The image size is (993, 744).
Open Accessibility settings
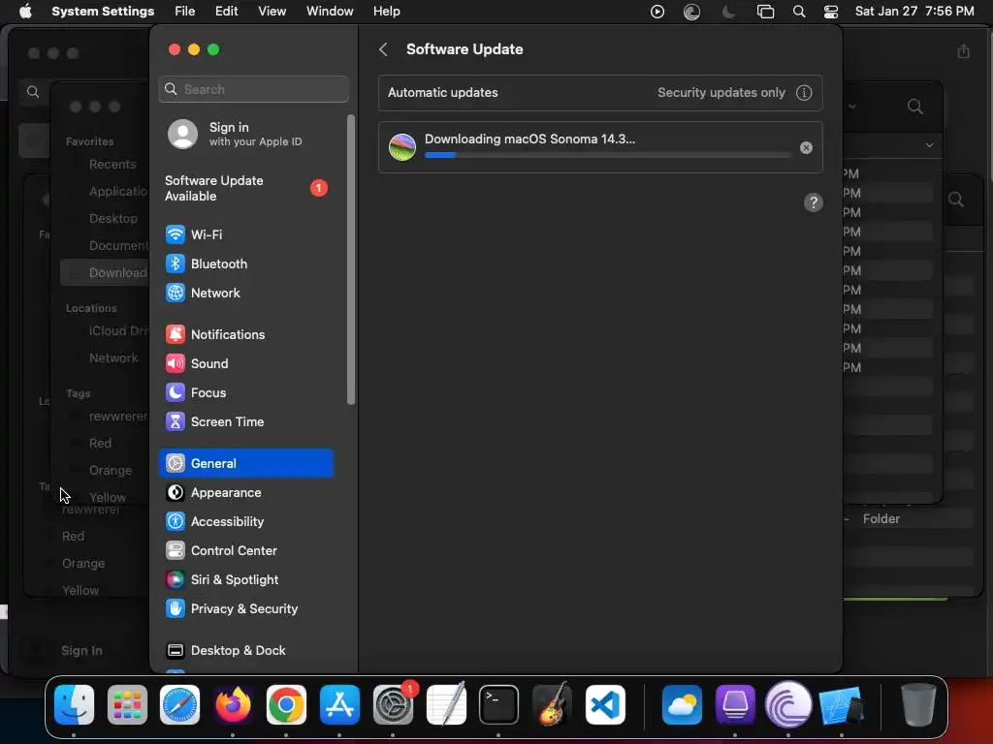(245, 522)
